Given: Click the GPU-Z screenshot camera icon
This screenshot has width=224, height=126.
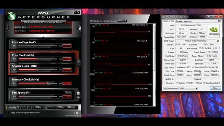Looking at the screenshot, I should click(219, 21).
